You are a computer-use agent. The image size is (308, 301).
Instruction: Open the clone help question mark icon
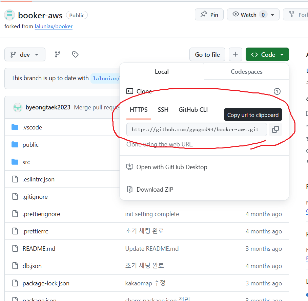tap(277, 91)
